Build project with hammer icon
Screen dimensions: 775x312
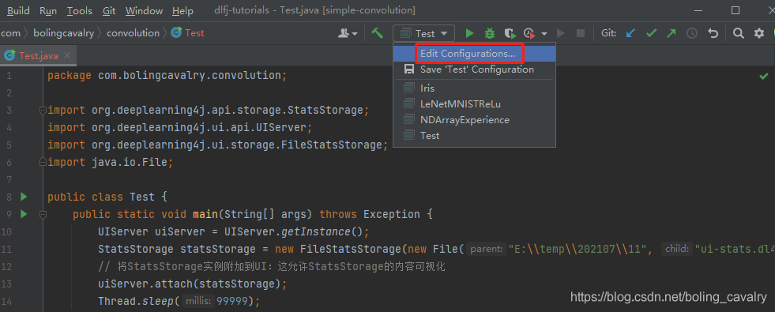click(377, 33)
